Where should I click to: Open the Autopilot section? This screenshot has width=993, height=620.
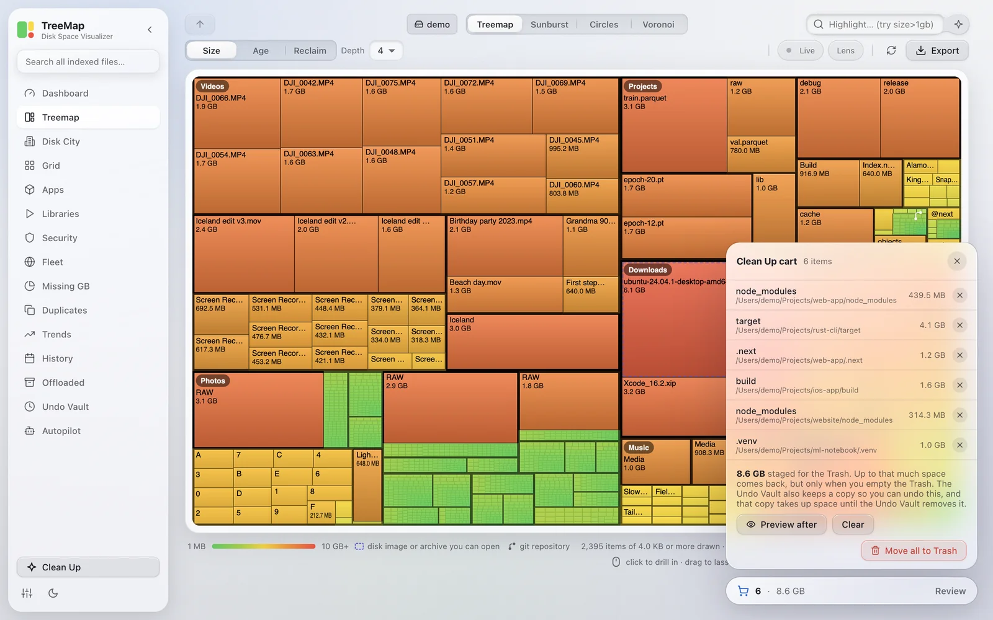[x=88, y=431]
